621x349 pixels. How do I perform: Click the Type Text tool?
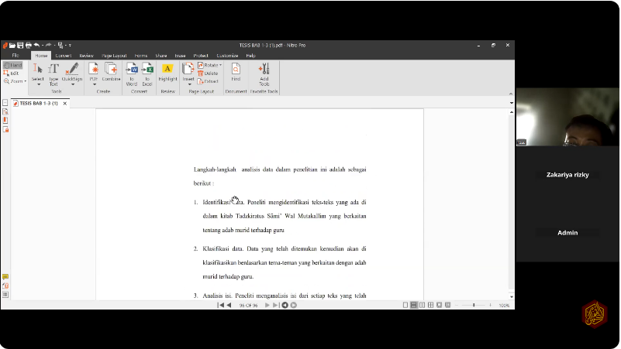(x=53, y=74)
